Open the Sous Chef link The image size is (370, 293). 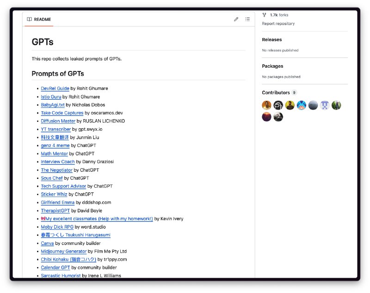[x=52, y=178]
